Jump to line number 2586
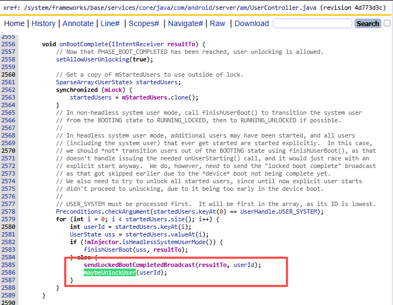 (x=8, y=273)
